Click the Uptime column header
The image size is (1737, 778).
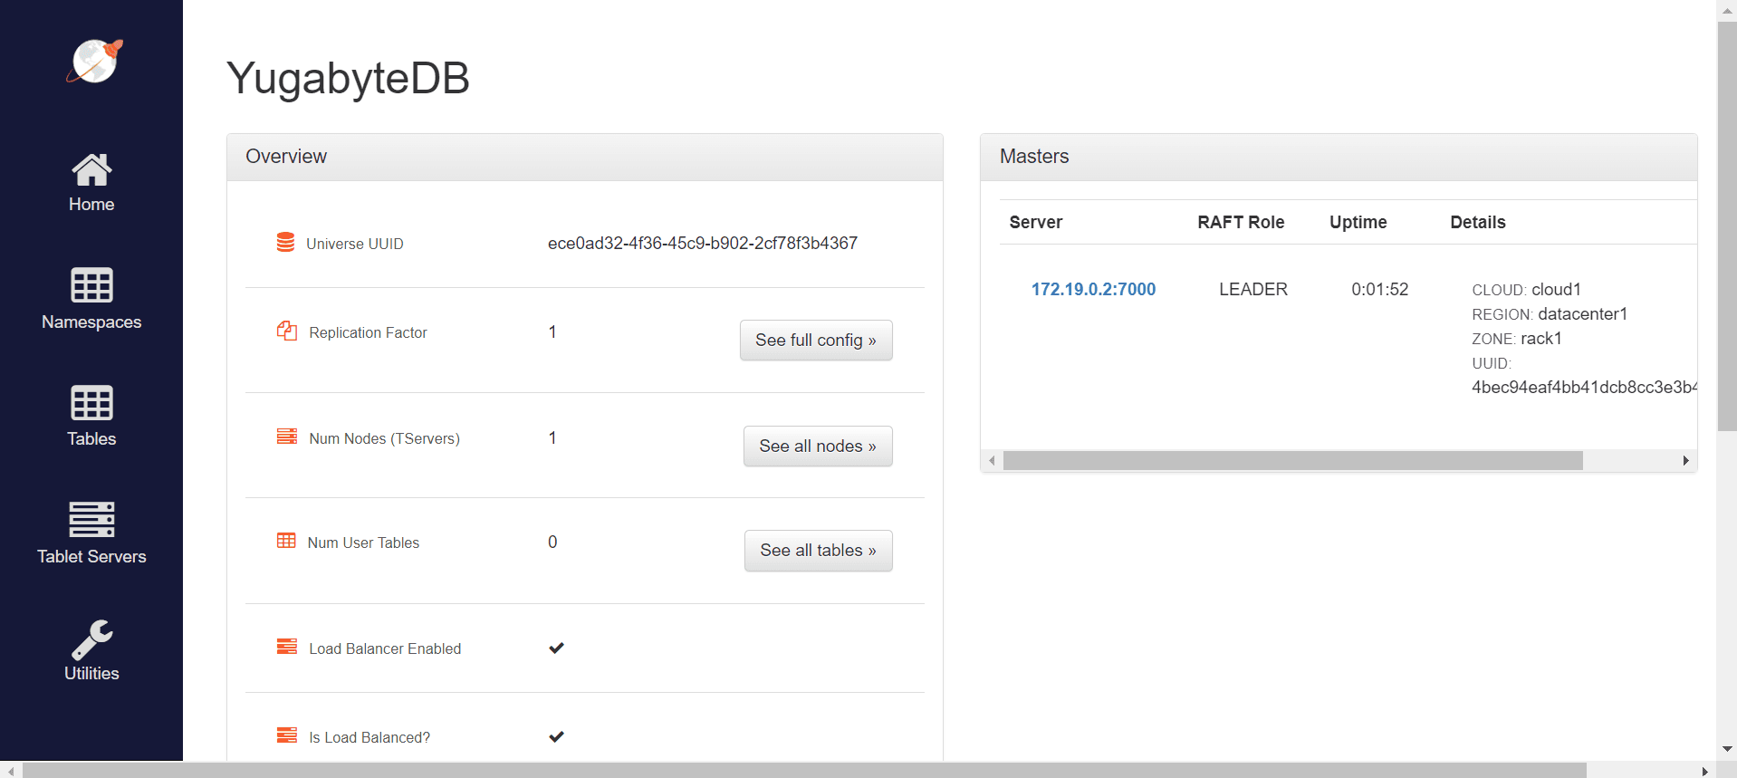coord(1358,222)
